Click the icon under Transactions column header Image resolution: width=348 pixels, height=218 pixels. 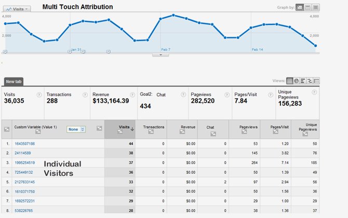[151, 132]
